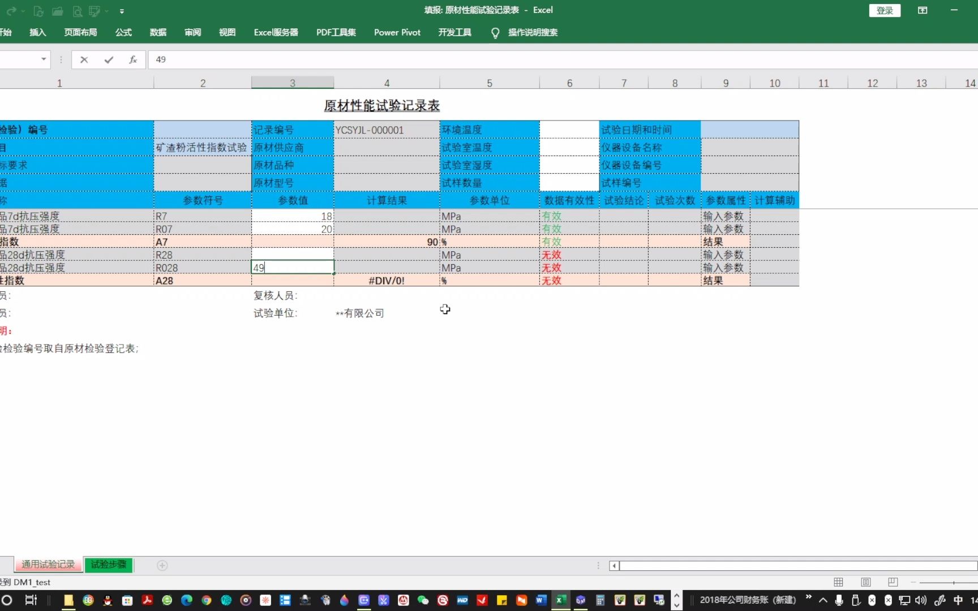Cancel the formula bar entry with X
Image resolution: width=978 pixels, height=611 pixels.
(x=84, y=59)
